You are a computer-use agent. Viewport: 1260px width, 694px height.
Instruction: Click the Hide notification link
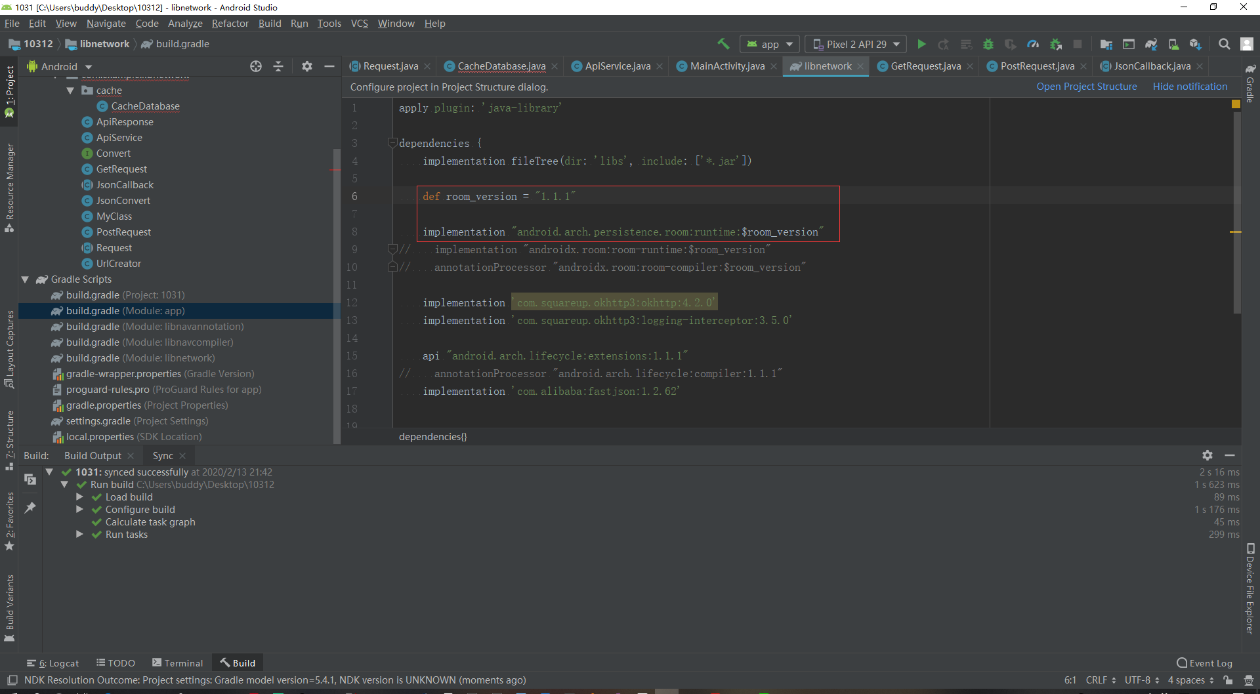(x=1190, y=87)
